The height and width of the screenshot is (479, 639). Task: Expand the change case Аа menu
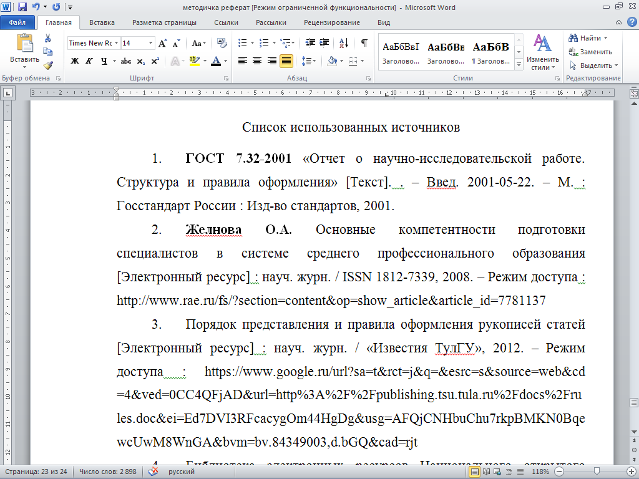[x=199, y=43]
